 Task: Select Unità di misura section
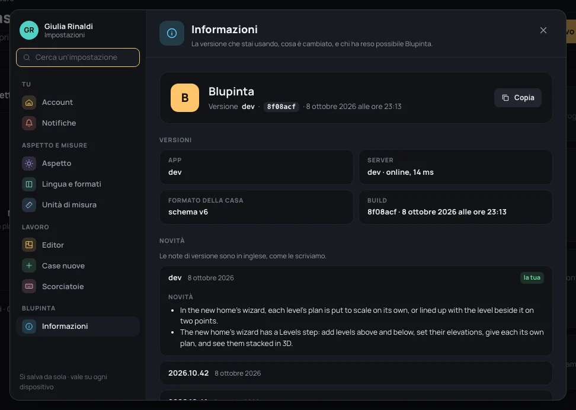click(78, 205)
